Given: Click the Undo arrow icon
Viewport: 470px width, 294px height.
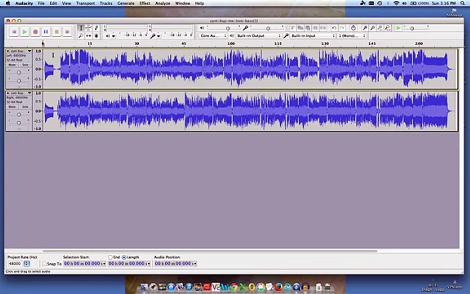Looking at the screenshot, I should point(334,28).
